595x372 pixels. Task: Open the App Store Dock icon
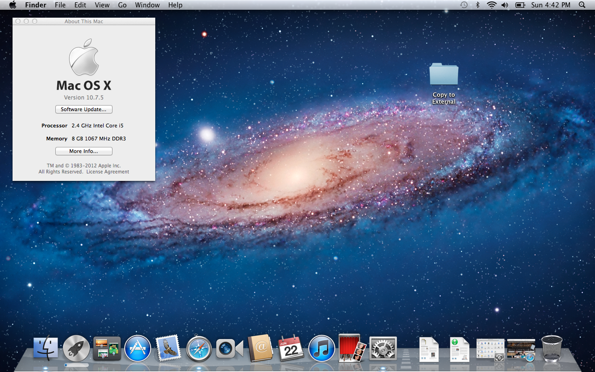pyautogui.click(x=138, y=349)
